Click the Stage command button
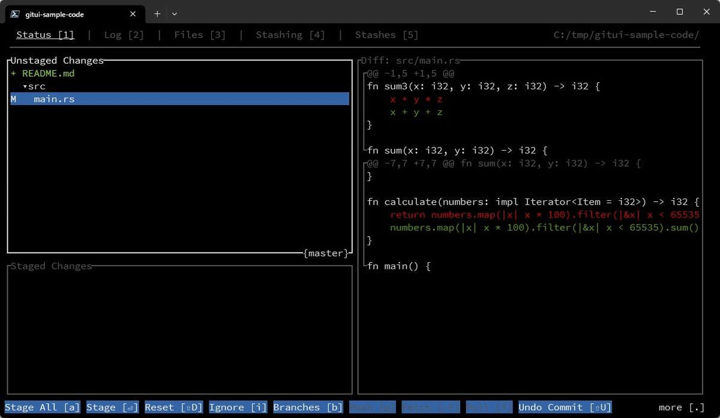Screen dimensions: 720x418 tap(112, 407)
